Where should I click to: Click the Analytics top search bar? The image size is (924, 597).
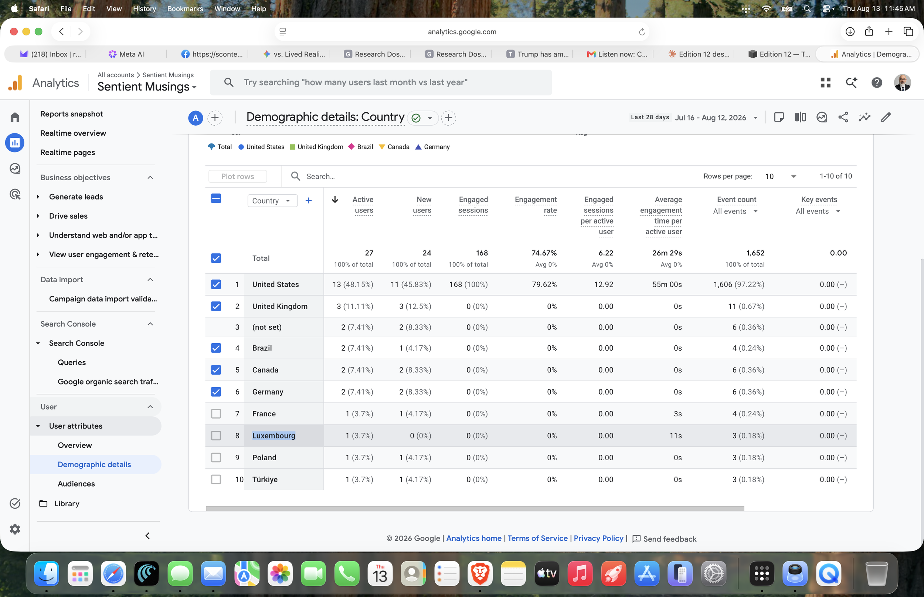click(381, 83)
